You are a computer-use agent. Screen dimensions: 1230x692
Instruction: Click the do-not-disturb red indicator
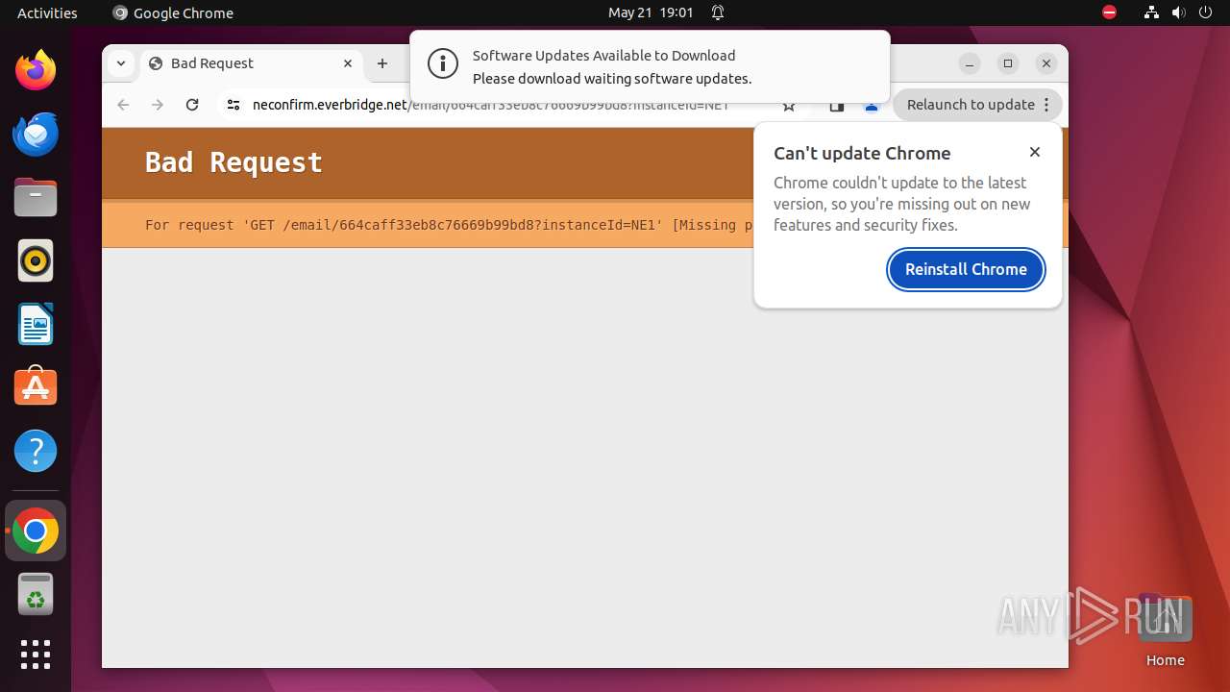[x=1110, y=12]
